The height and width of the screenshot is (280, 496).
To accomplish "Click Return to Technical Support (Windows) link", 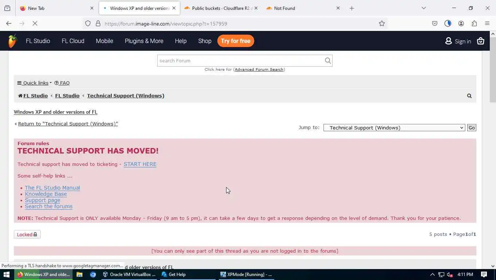I will [x=68, y=124].
